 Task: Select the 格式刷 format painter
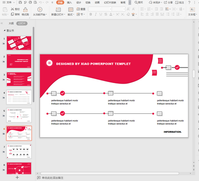coord(25,11)
